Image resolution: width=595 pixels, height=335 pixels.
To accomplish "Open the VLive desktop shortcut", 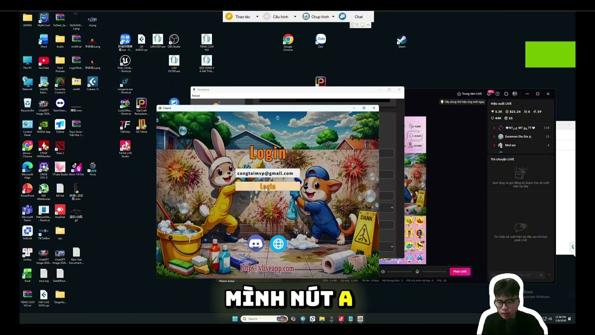I will (93, 169).
